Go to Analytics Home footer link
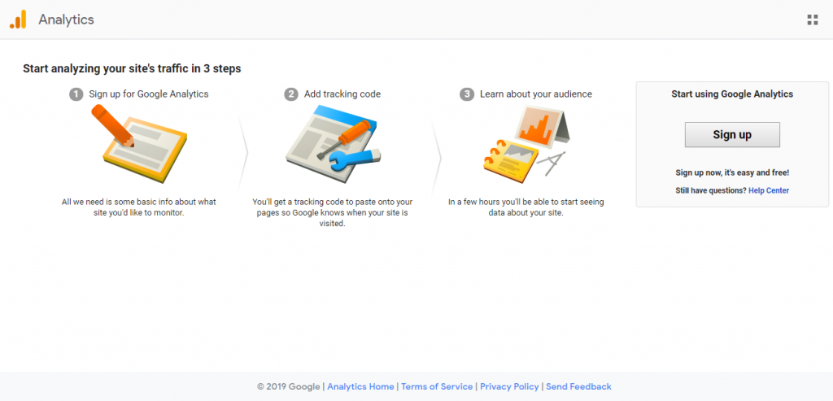This screenshot has height=401, width=833. (360, 386)
